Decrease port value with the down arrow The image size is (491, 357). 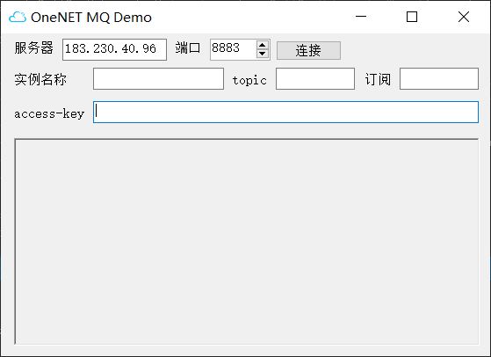(262, 54)
